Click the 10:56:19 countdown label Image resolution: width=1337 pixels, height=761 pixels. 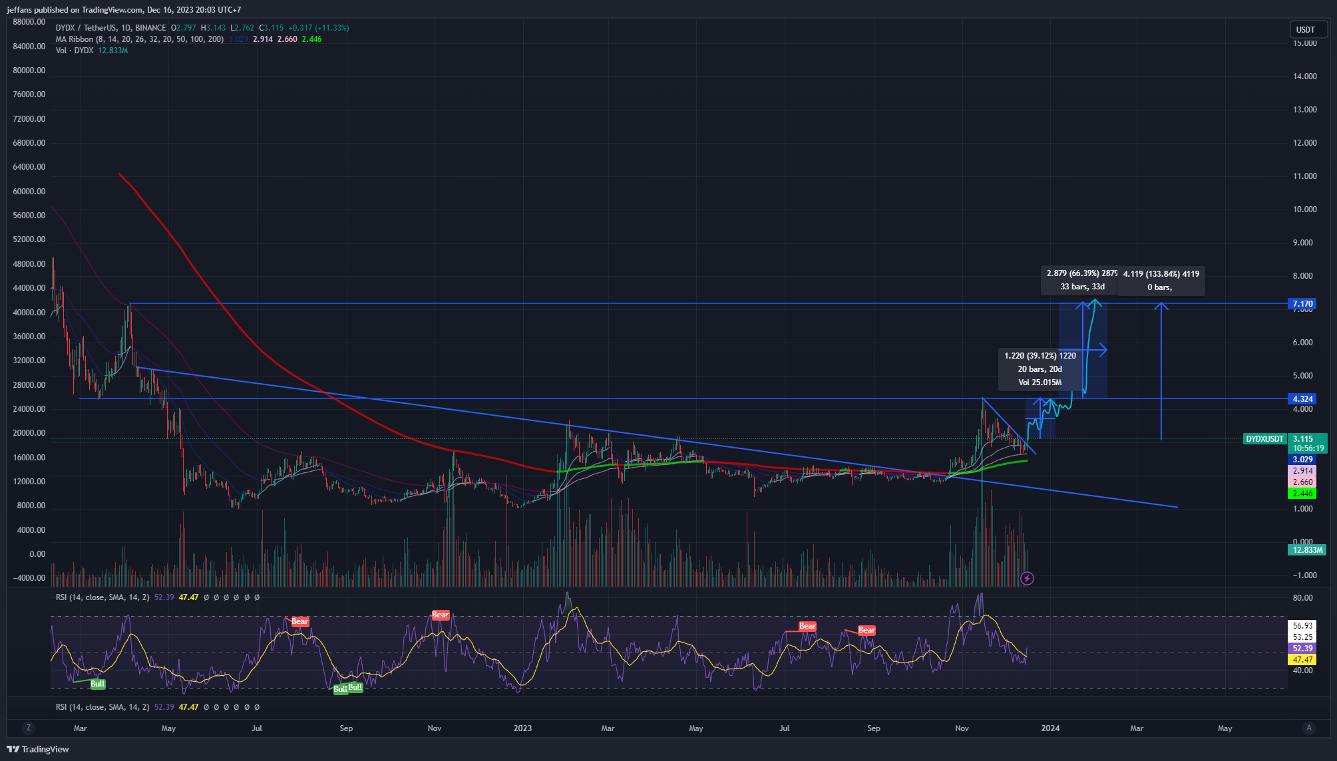pyautogui.click(x=1308, y=448)
